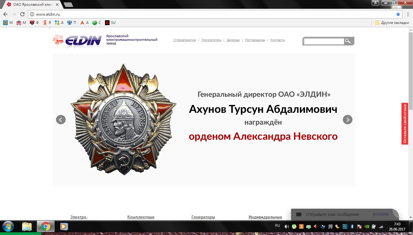The width and height of the screenshot is (413, 235).
Task: Open Windows Start menu
Action: (8, 227)
